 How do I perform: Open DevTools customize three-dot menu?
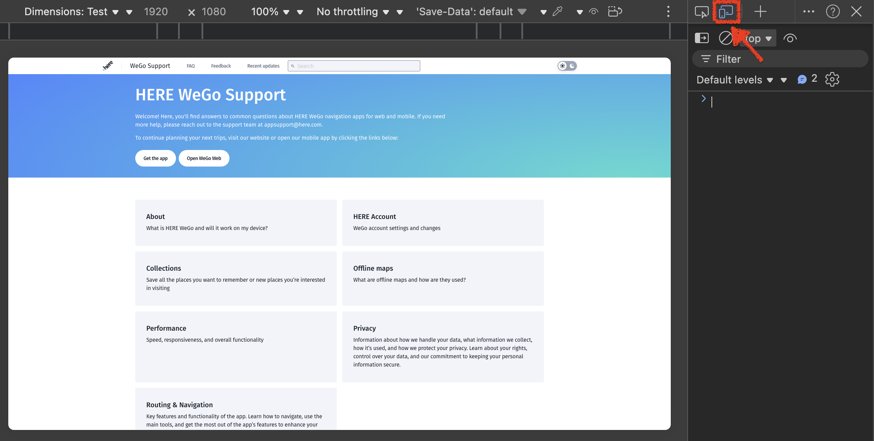coord(808,12)
